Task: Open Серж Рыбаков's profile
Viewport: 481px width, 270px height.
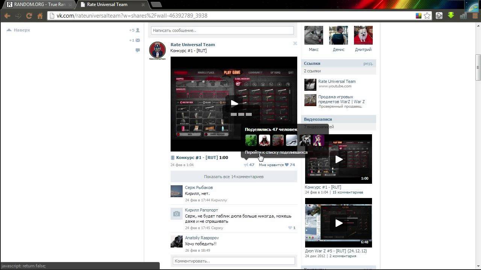Action: (x=199, y=187)
